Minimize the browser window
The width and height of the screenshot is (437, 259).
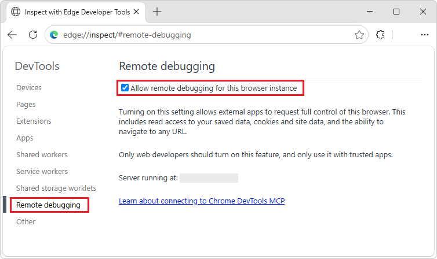click(x=370, y=12)
